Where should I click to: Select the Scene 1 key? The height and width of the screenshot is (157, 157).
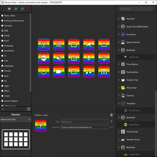[x=74, y=45]
